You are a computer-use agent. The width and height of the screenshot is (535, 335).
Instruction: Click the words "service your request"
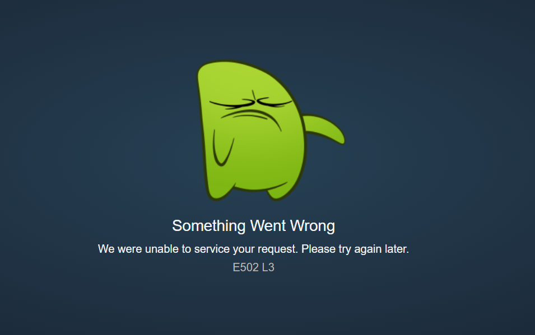(x=246, y=249)
